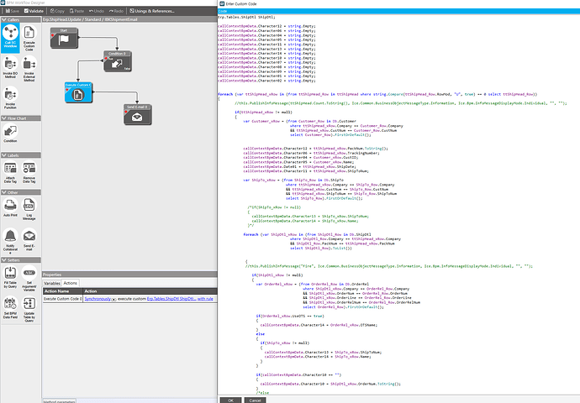Collapse the Flow Chart palette section
The height and width of the screenshot is (403, 580).
click(4, 118)
